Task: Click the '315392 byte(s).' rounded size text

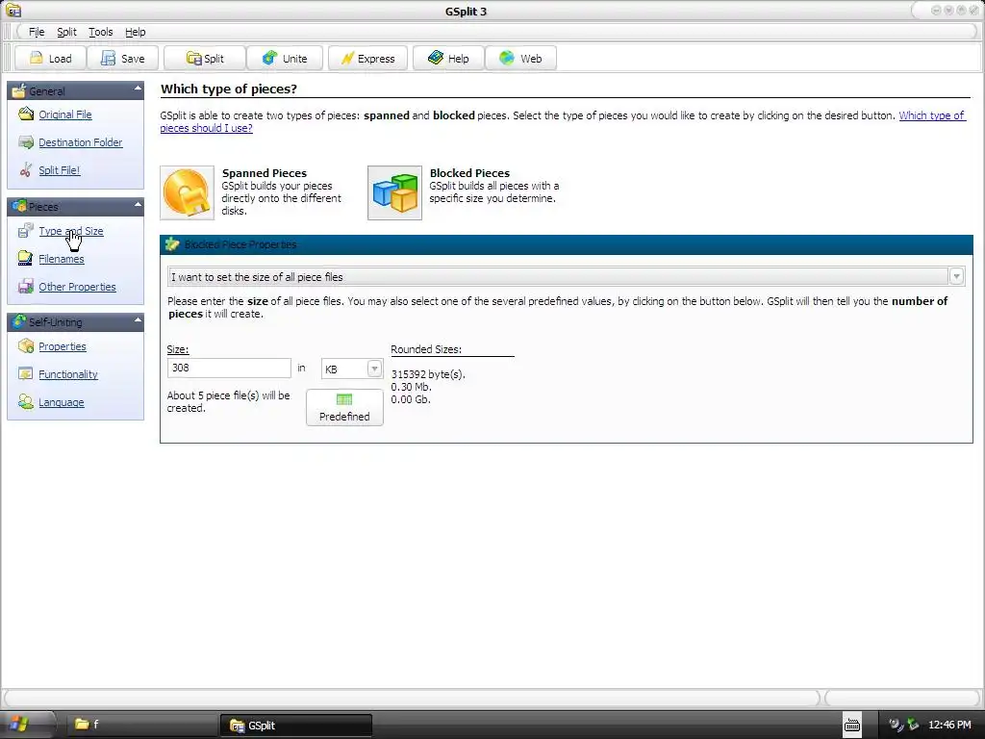Action: tap(428, 374)
